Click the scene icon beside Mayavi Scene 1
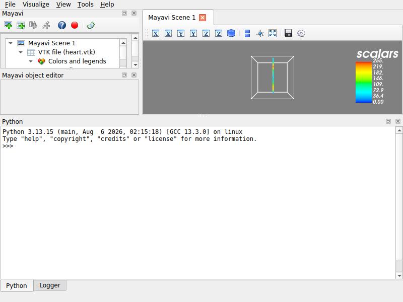This screenshot has height=302, width=403. coord(21,43)
